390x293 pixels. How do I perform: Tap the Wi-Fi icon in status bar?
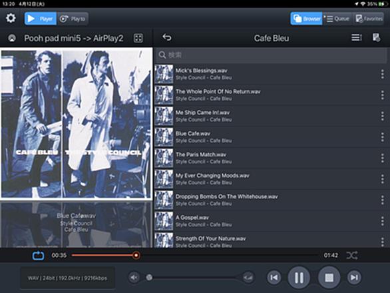[x=363, y=4]
